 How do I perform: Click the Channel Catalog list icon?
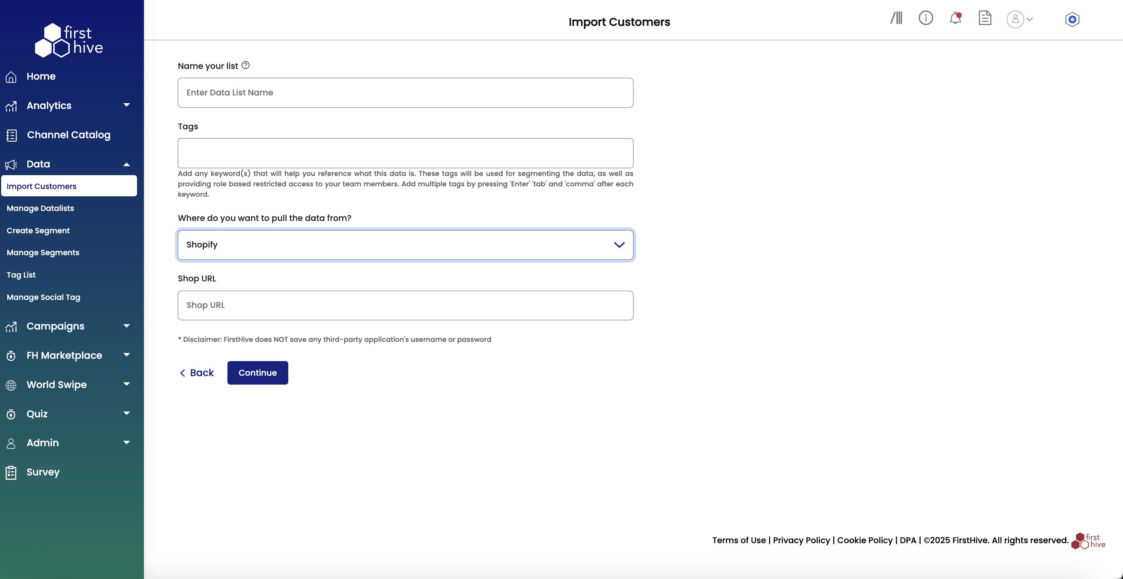[11, 135]
